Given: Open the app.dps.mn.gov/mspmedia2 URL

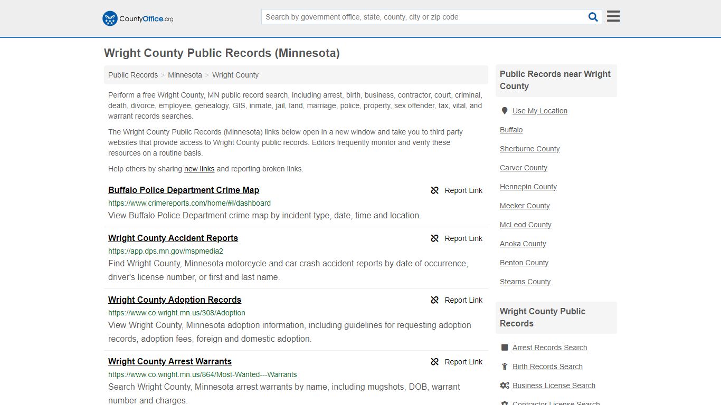Looking at the screenshot, I should (166, 251).
